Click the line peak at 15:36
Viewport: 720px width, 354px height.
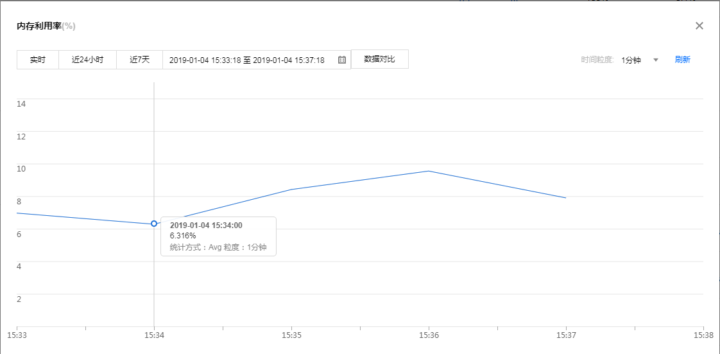point(428,171)
